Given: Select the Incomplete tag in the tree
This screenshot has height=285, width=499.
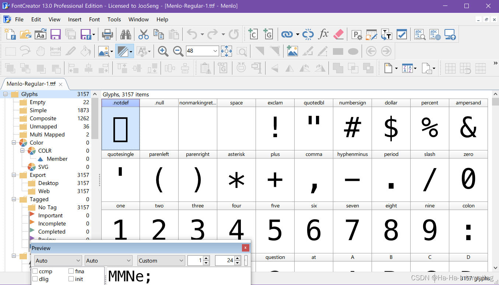Looking at the screenshot, I should 52,224.
